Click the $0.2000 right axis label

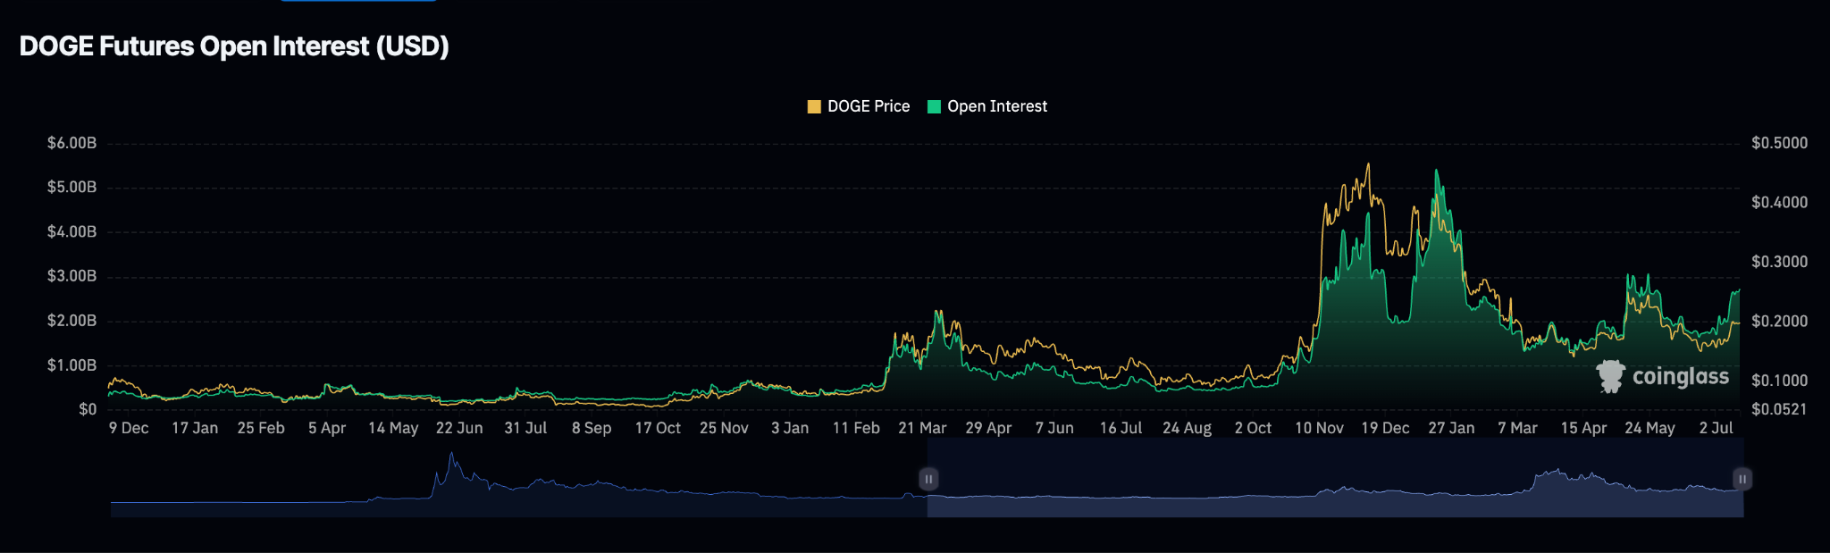point(1779,322)
